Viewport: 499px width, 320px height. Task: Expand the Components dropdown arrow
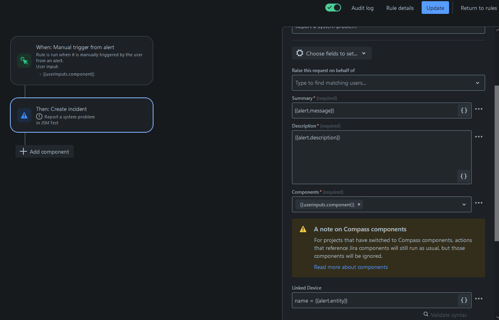[x=464, y=204]
